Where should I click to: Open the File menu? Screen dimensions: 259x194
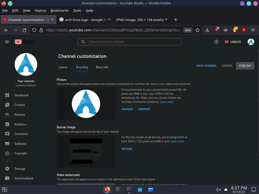(x=5, y=11)
